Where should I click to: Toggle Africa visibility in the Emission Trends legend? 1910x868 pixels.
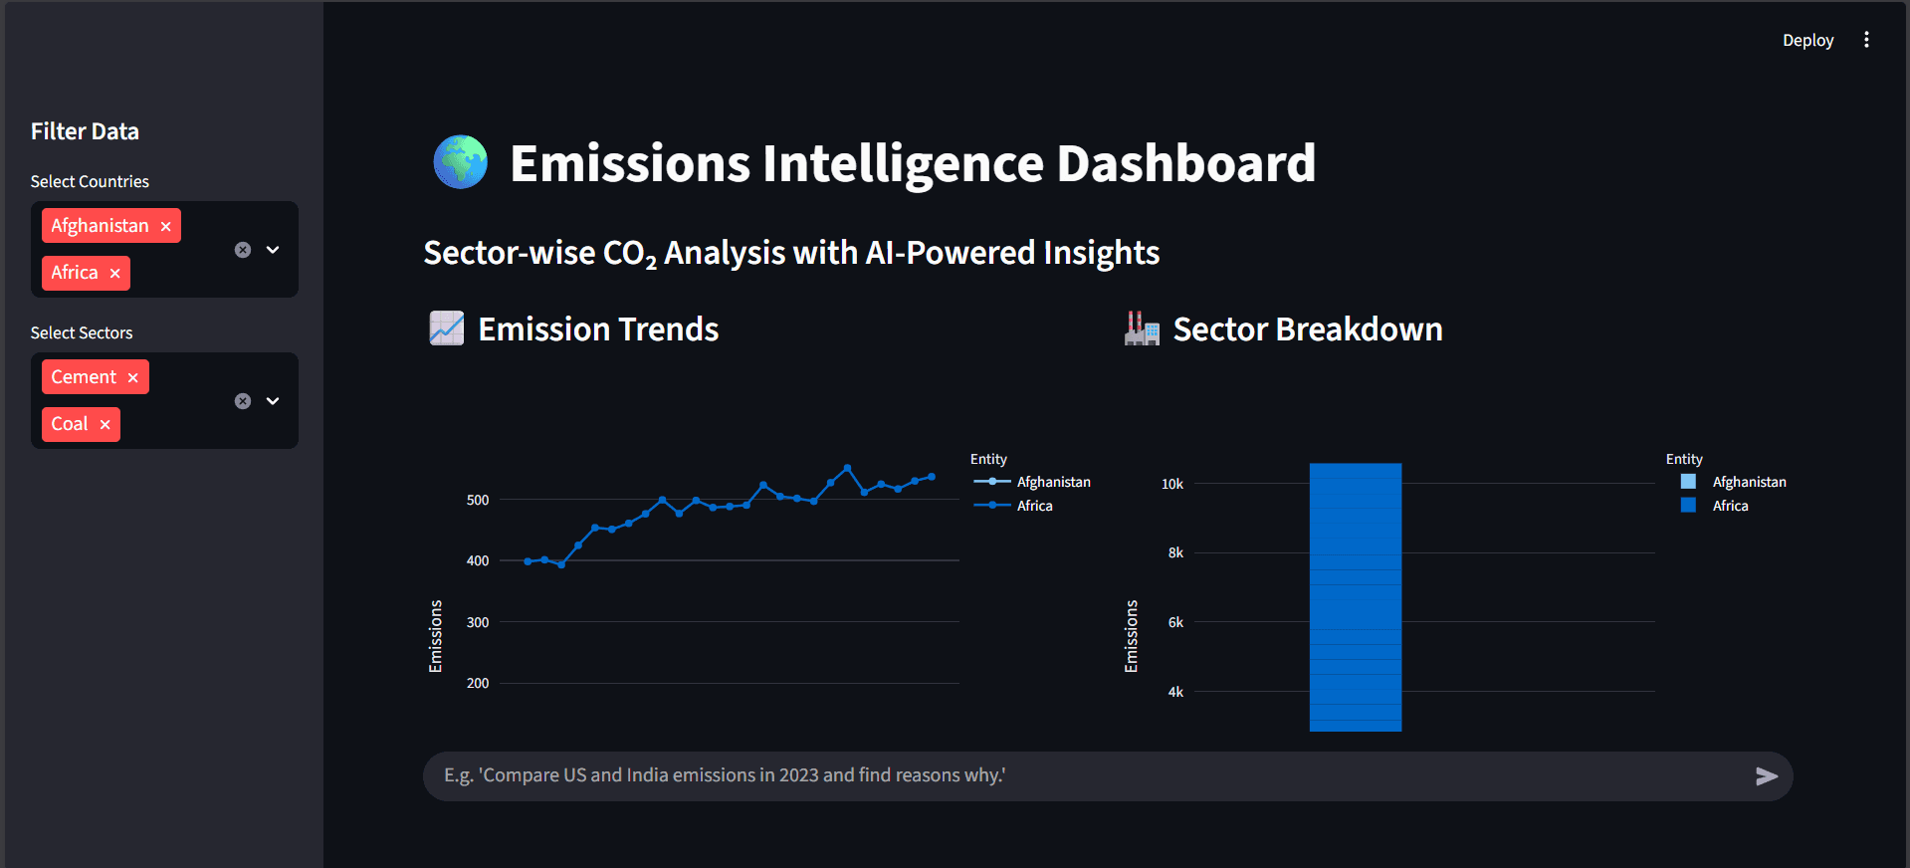1035,505
